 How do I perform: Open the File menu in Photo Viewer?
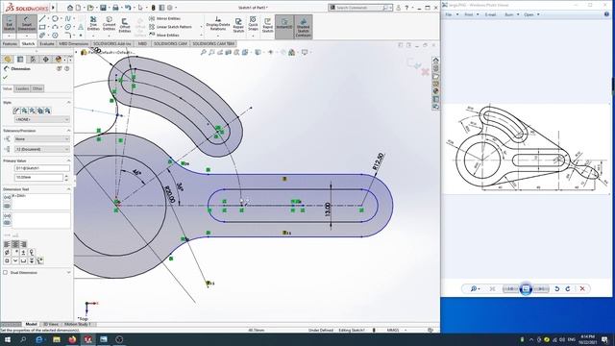pyautogui.click(x=448, y=14)
